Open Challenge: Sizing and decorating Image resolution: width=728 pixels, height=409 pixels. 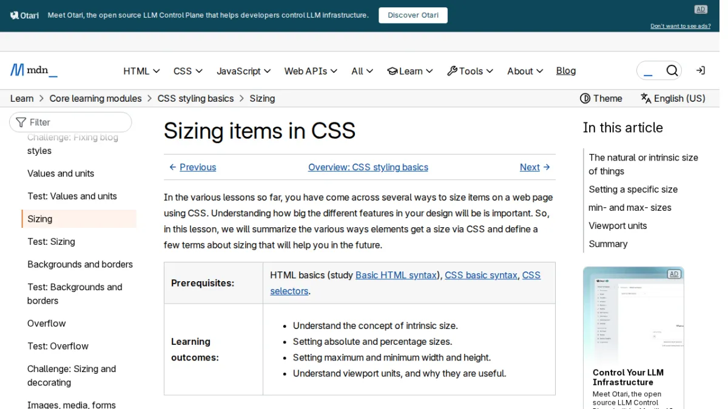click(72, 376)
